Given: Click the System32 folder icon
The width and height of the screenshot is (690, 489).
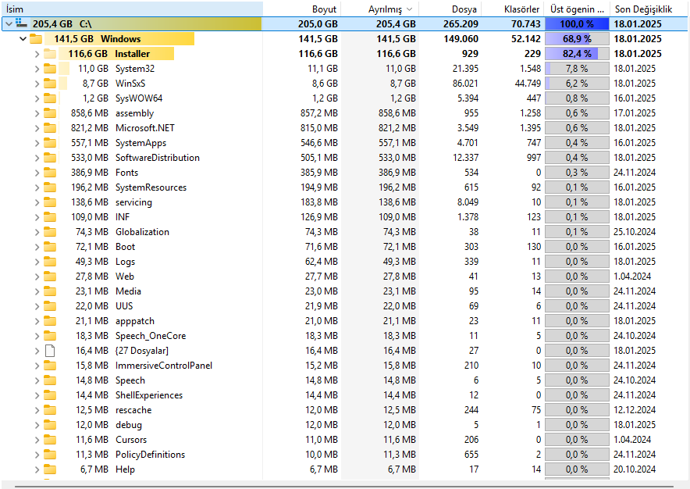Looking at the screenshot, I should pos(50,69).
